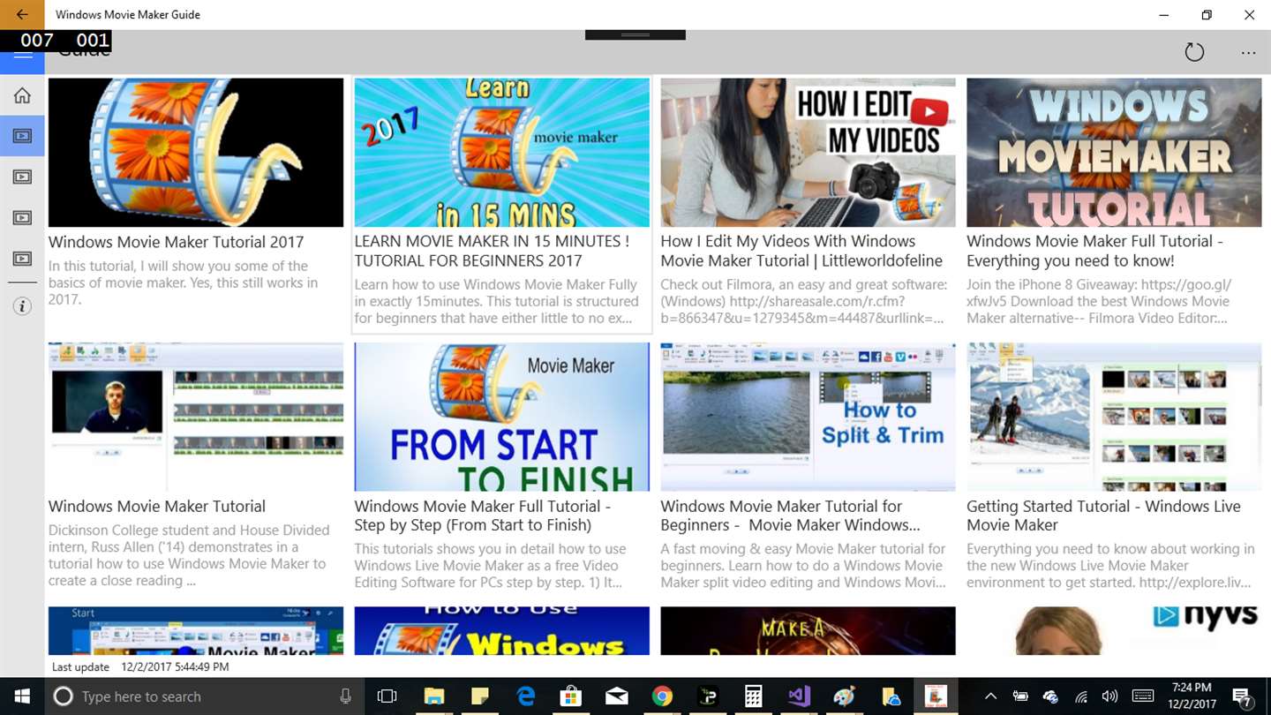
Task: Open the cloud sync icon in system tray
Action: (x=1050, y=696)
